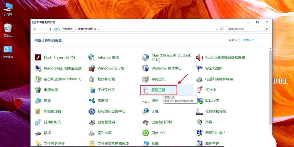
Task: Open the 设备和打印机 icon
Action: tap(146, 122)
